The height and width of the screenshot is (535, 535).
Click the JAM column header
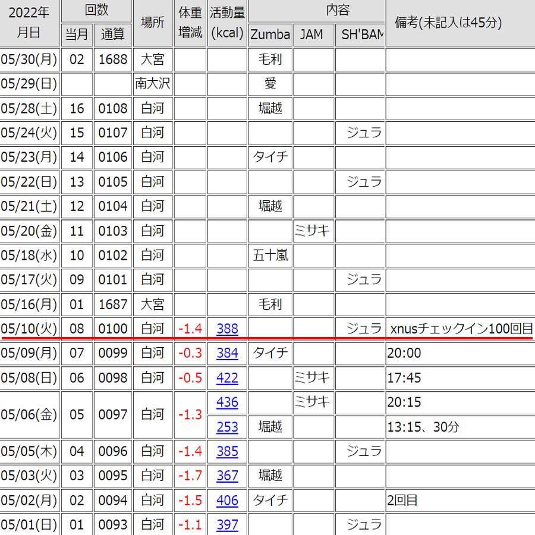pos(313,34)
